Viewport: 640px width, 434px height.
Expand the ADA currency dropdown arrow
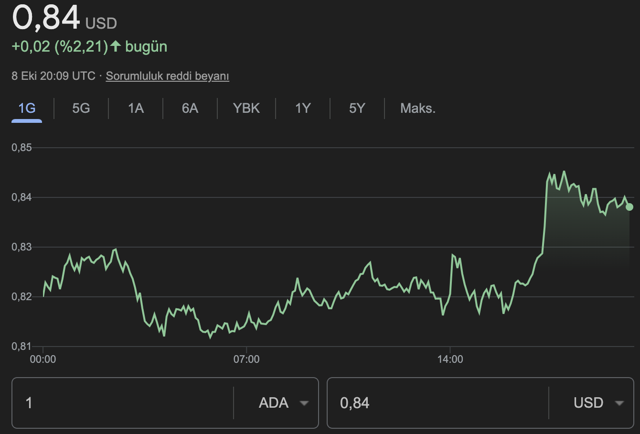pos(304,403)
